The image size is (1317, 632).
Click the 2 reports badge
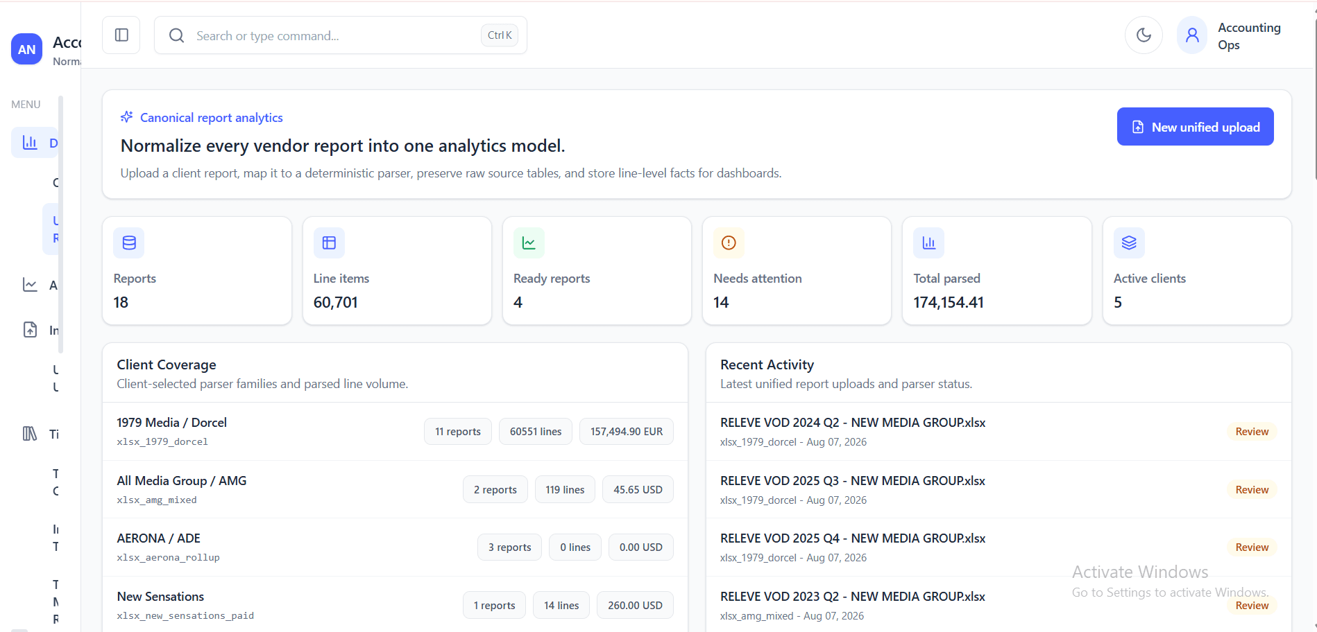click(495, 489)
